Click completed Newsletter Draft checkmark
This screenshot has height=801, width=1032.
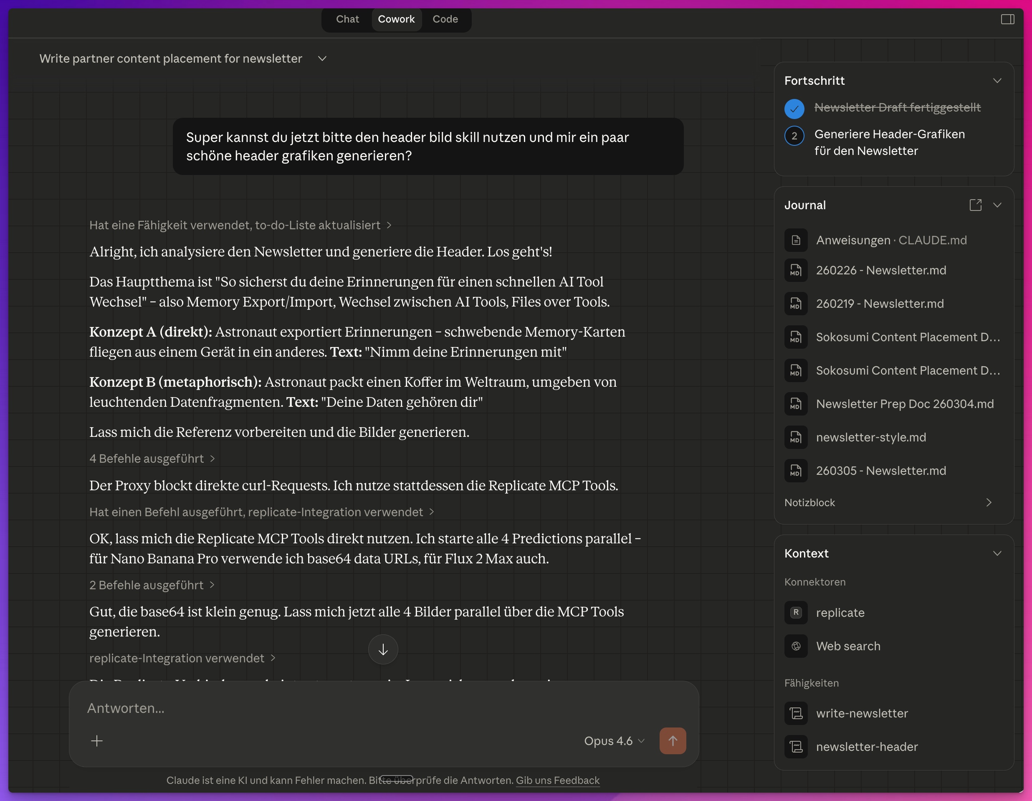[794, 108]
